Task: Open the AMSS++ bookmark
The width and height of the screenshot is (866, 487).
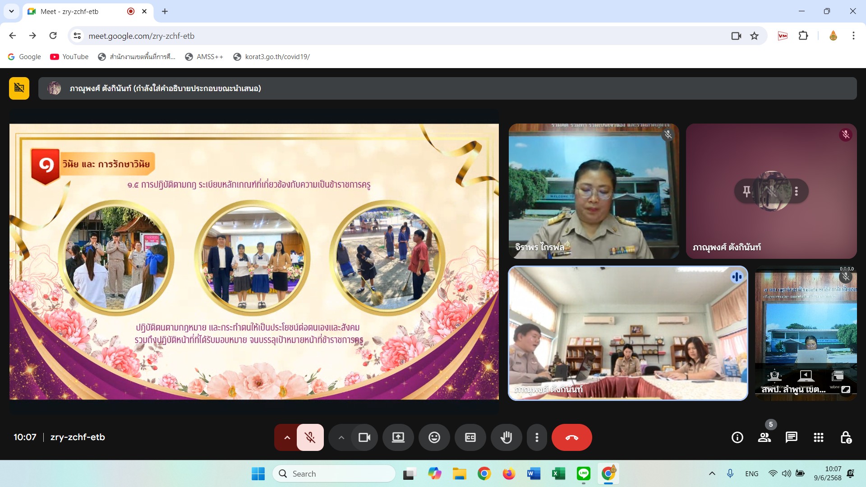Action: coord(204,57)
